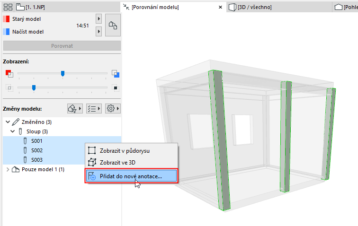Image resolution: width=358 pixels, height=226 pixels.
Task: Click the column icon next to S002
Action: [x=25, y=150]
